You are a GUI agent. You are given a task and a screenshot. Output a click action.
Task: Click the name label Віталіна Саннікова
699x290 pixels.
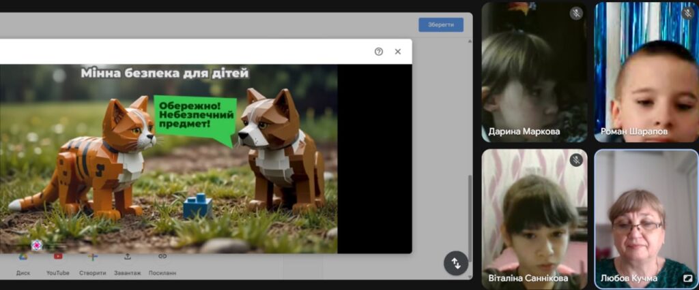pyautogui.click(x=528, y=278)
